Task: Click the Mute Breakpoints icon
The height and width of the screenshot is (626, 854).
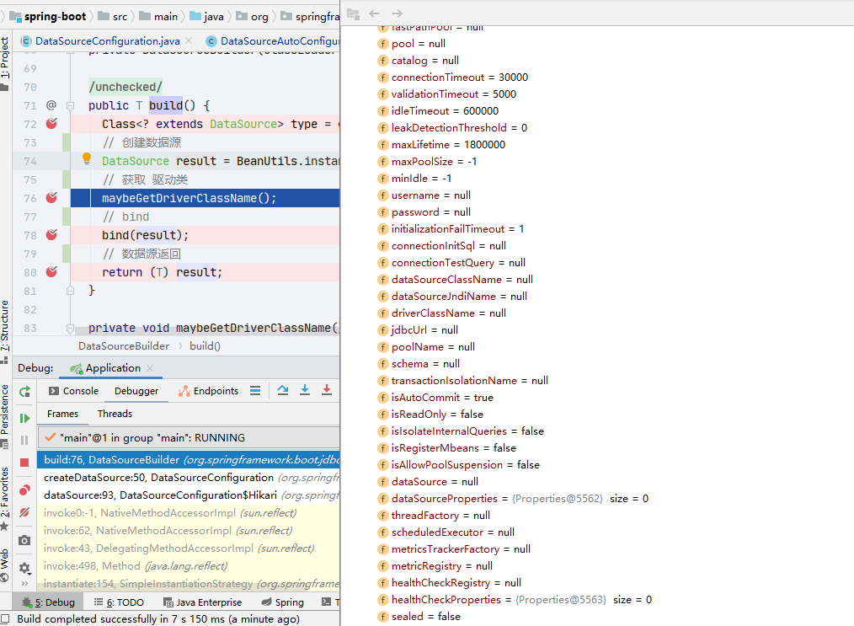Action: [24, 512]
